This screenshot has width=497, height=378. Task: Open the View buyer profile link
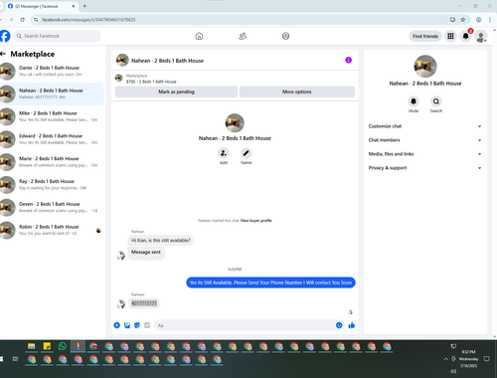pyautogui.click(x=256, y=221)
